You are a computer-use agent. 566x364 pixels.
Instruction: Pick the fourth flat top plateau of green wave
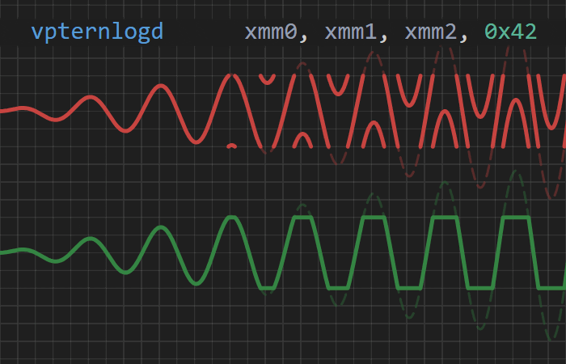click(x=514, y=218)
